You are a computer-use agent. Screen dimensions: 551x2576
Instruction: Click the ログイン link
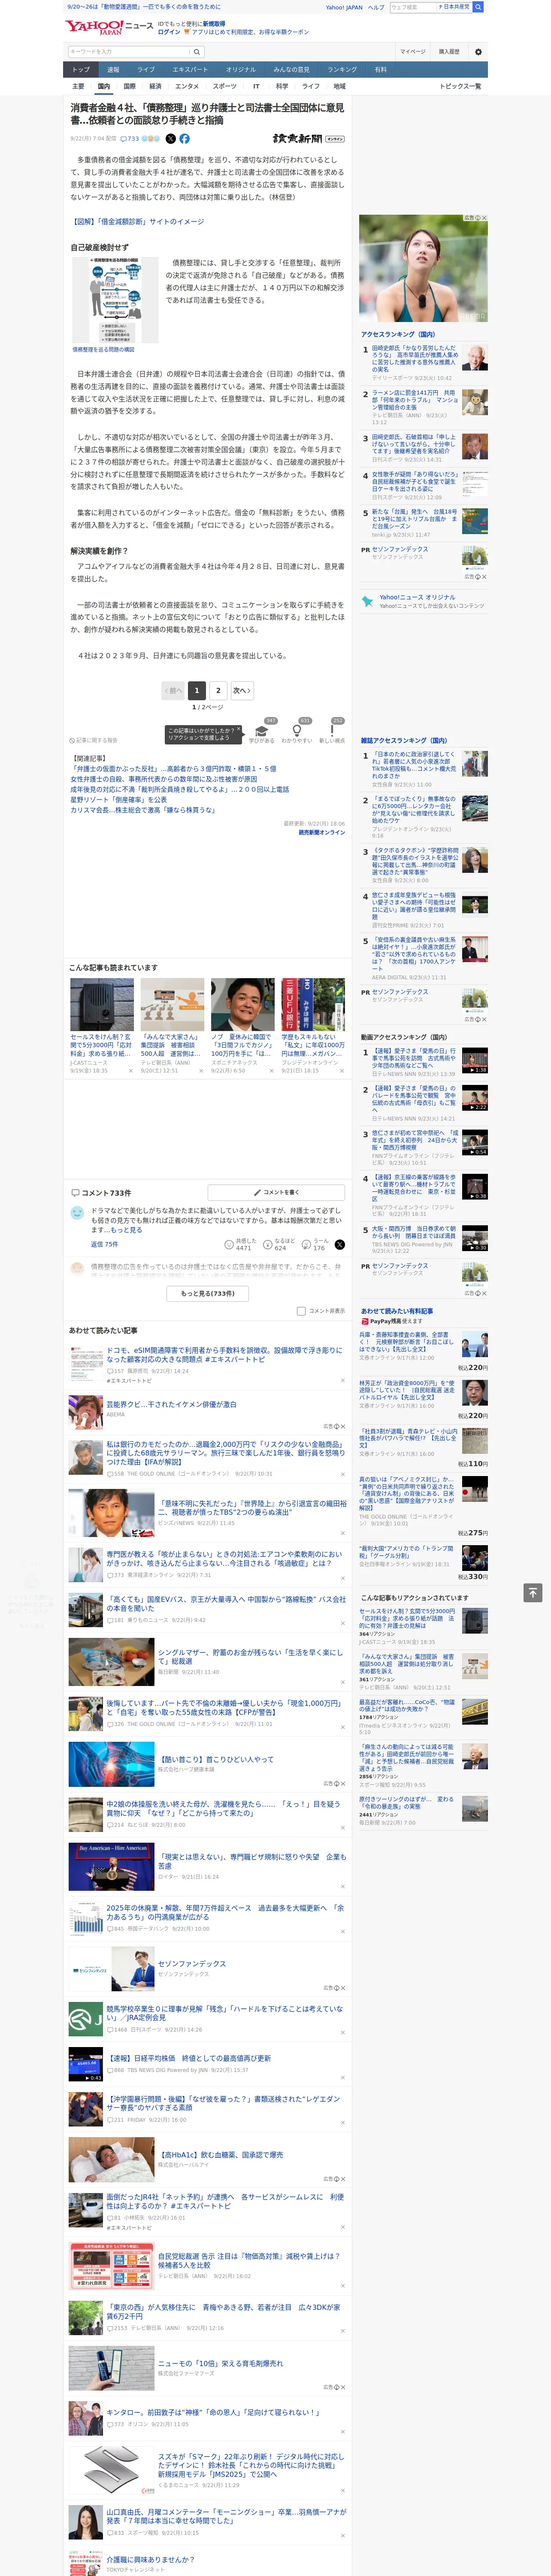point(169,32)
